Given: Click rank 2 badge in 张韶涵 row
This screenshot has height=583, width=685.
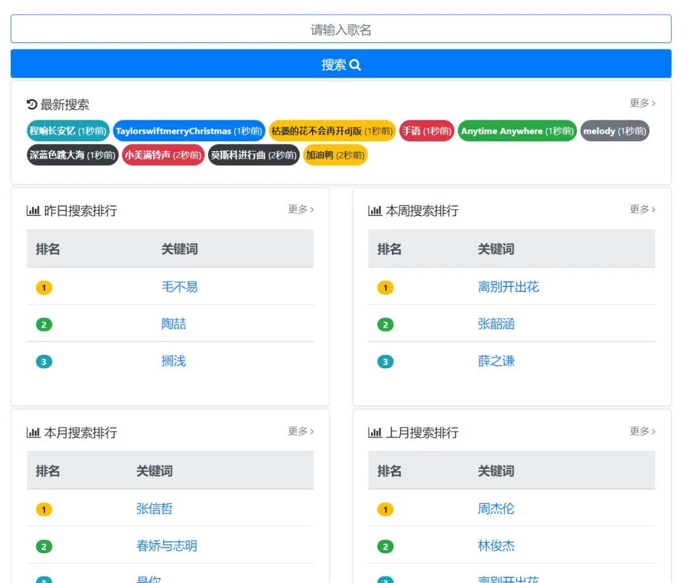Looking at the screenshot, I should click(x=386, y=324).
